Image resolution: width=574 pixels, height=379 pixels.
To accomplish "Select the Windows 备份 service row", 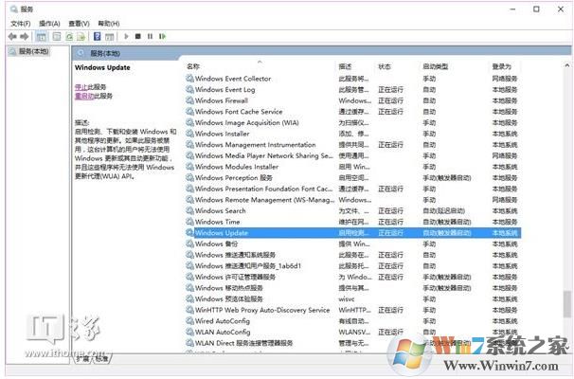I will point(353,244).
